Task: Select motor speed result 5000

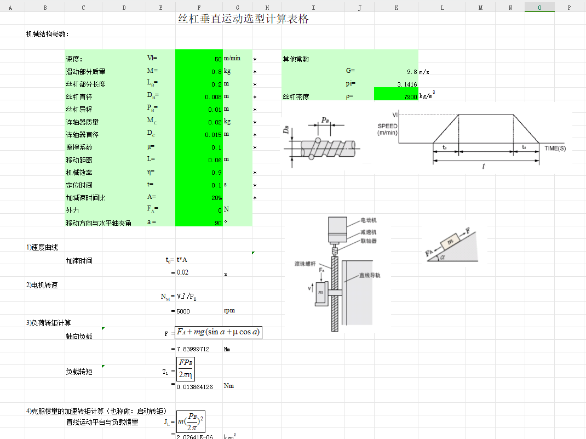Action: pos(183,311)
